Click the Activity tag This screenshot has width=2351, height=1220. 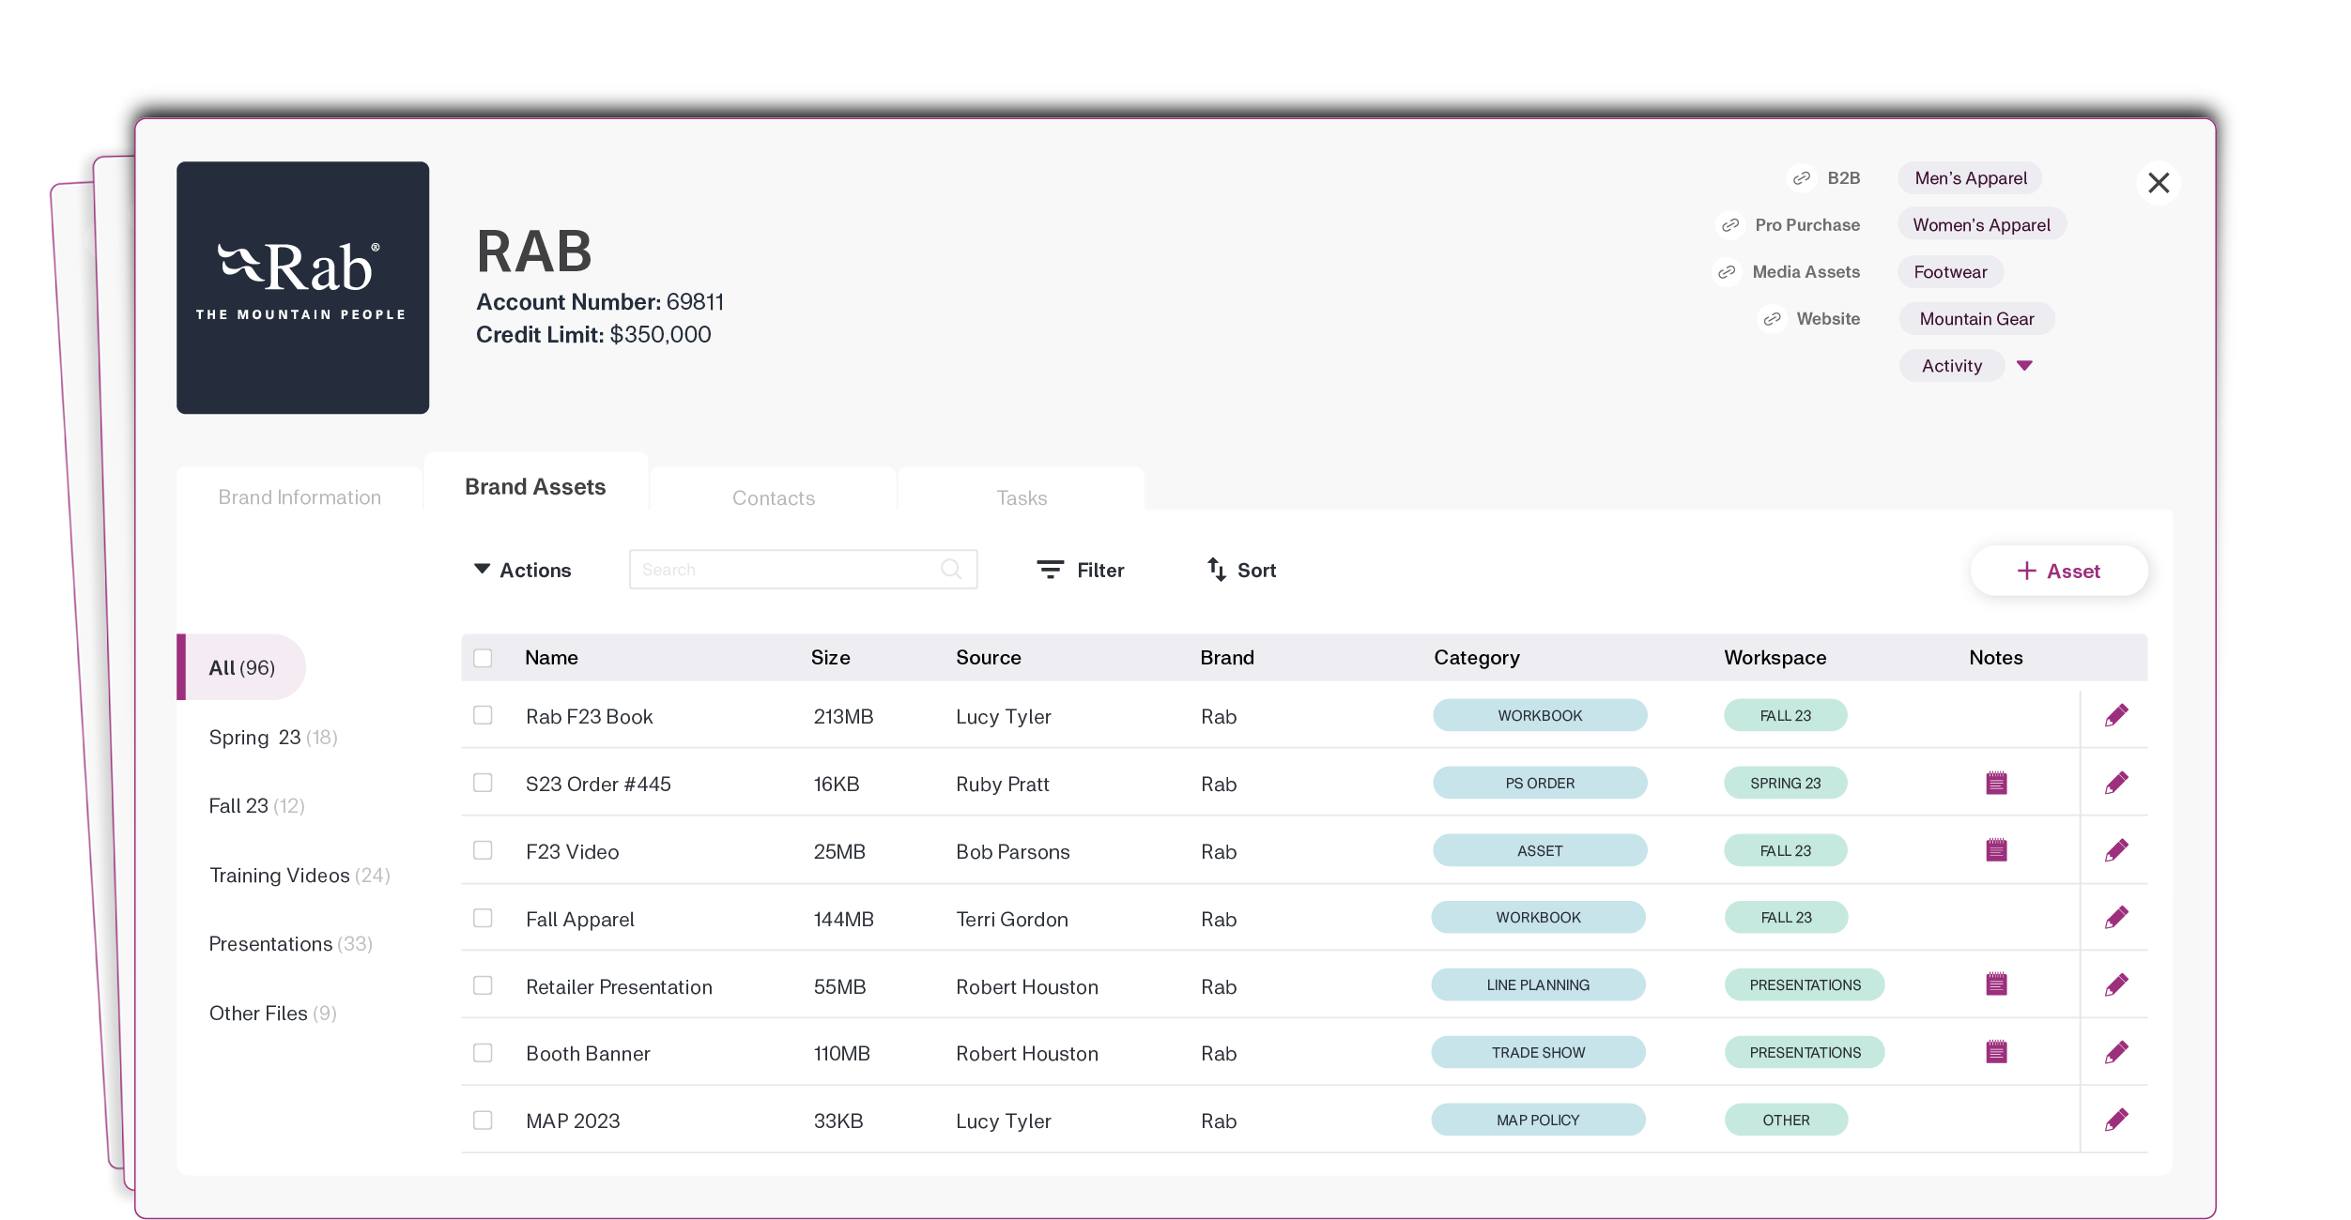pyautogui.click(x=1951, y=366)
